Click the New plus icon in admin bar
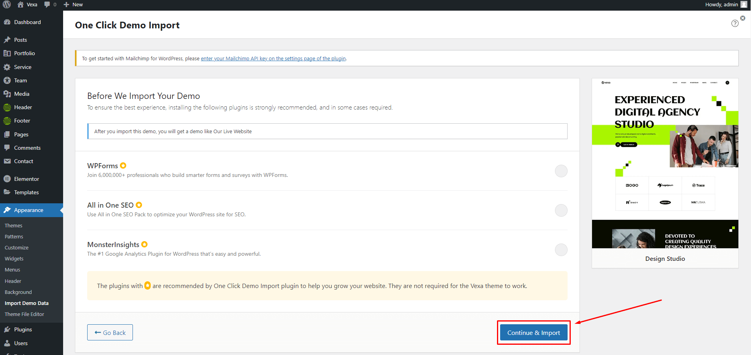Viewport: 751px width, 355px height. [66, 5]
